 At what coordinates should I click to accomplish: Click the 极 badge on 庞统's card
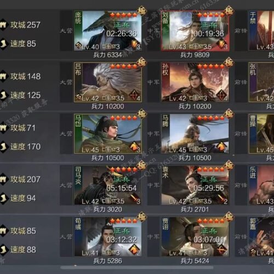(142, 11)
